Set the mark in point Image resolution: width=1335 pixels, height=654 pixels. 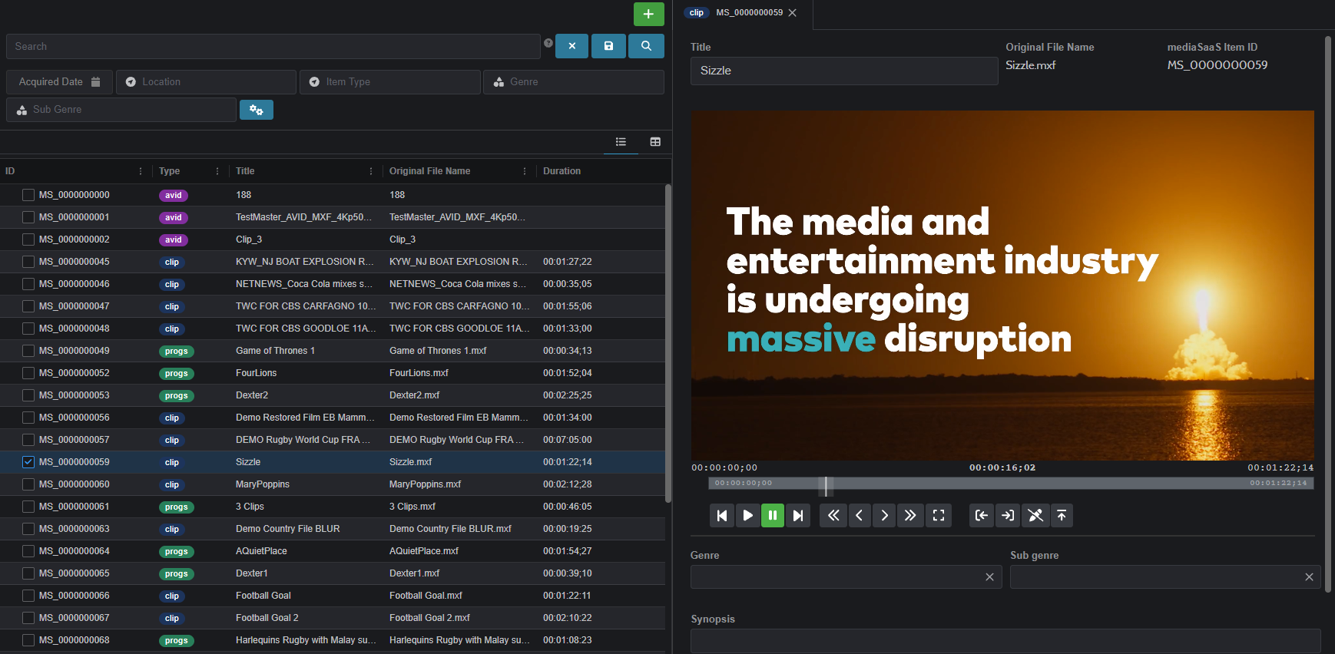(982, 516)
